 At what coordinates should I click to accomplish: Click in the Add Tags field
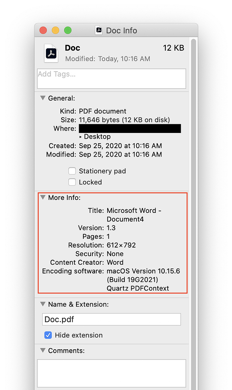(111, 78)
